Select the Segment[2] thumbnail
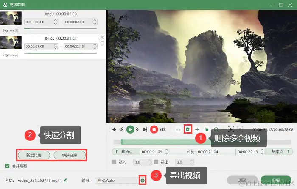The image size is (297, 189). pyautogui.click(x=11, y=42)
